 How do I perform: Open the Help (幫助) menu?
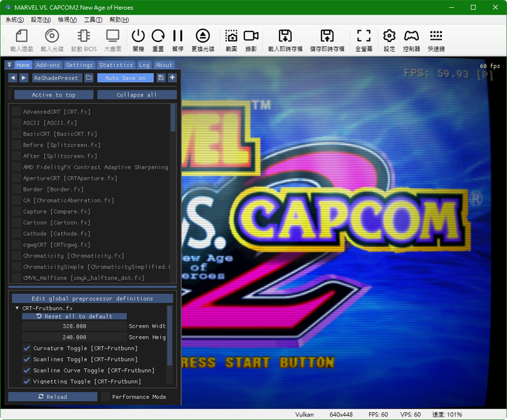coord(119,20)
